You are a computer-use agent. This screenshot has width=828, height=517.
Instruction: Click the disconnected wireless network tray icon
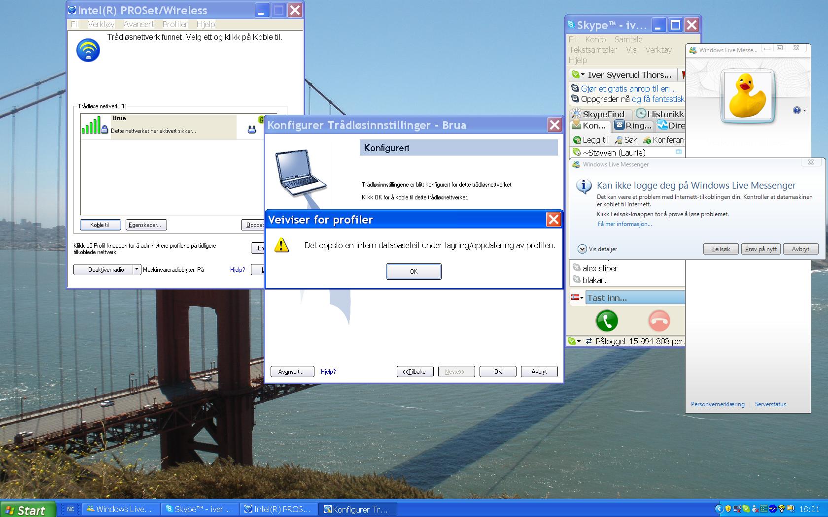click(737, 509)
